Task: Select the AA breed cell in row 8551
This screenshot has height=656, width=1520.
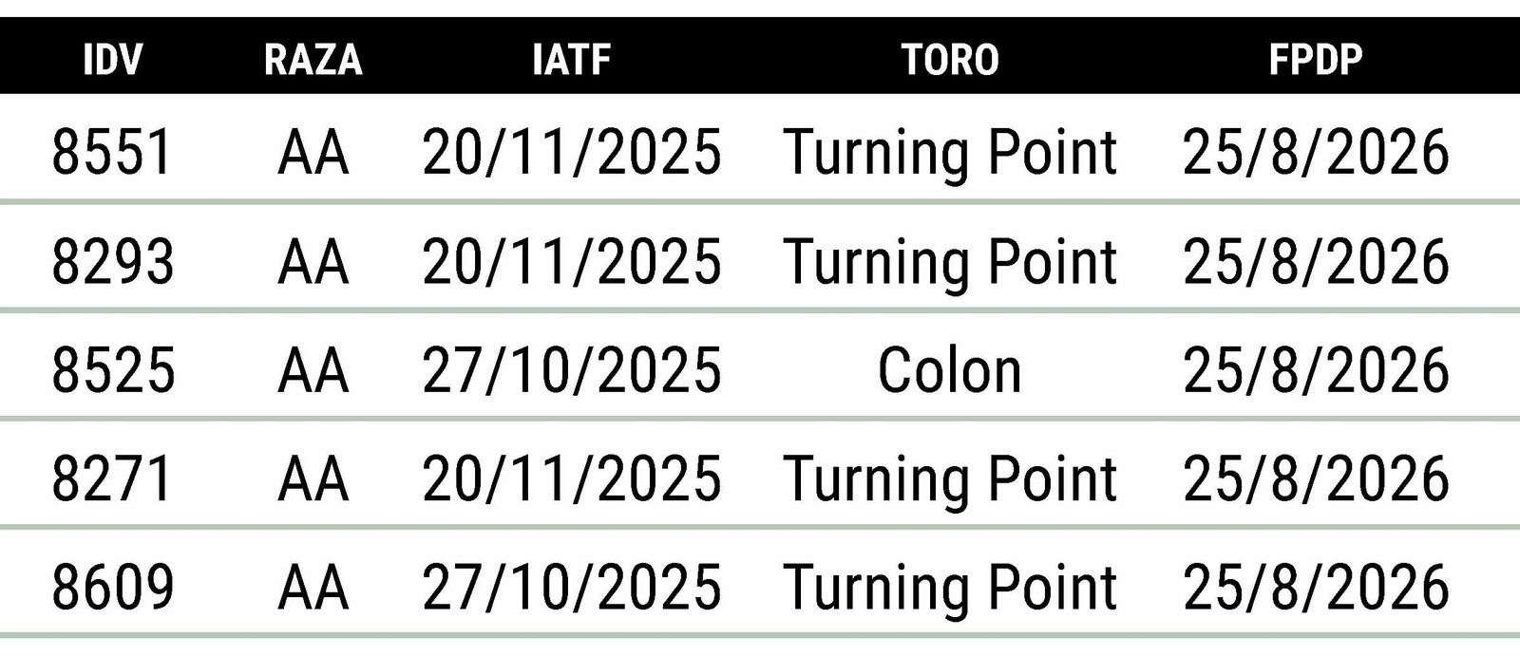Action: (313, 152)
